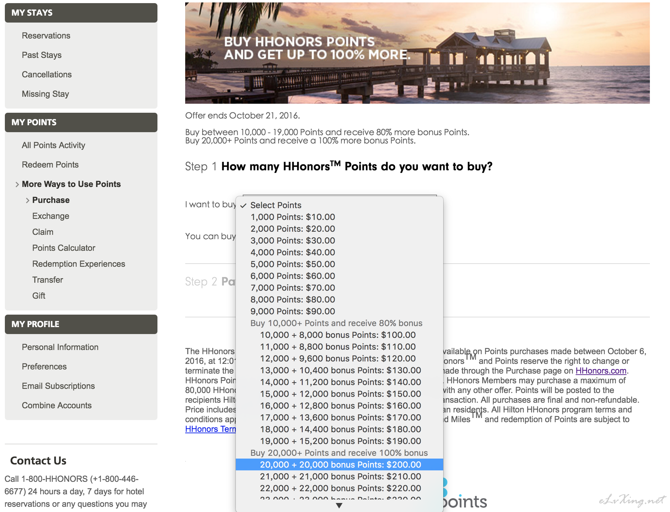Screen dimensions: 670x512
Task: Open the Gift option
Action: (38, 296)
